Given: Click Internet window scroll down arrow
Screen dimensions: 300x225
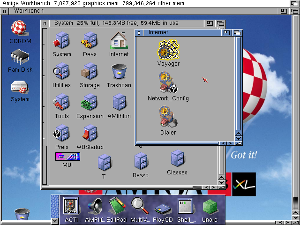Looking at the screenshot, I should 239,138.
